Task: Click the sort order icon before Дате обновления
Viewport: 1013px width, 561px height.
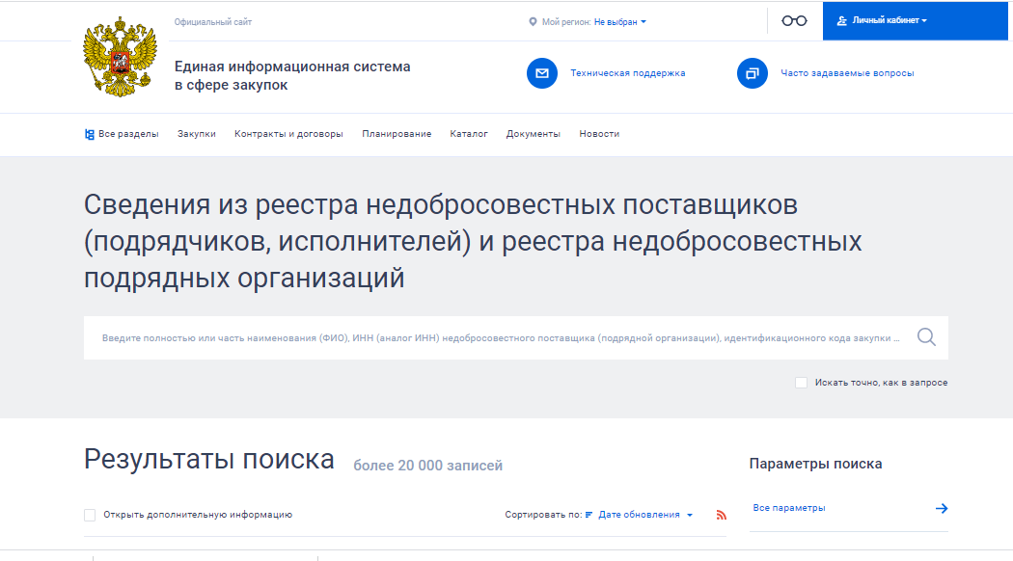Action: (587, 515)
